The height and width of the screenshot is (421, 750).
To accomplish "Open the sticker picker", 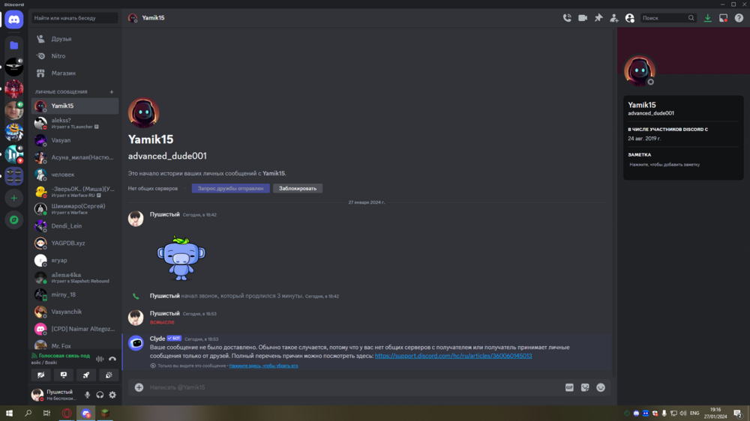I will [x=585, y=387].
